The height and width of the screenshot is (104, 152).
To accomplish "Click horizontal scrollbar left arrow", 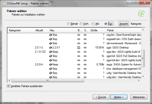I will tap(9, 81).
